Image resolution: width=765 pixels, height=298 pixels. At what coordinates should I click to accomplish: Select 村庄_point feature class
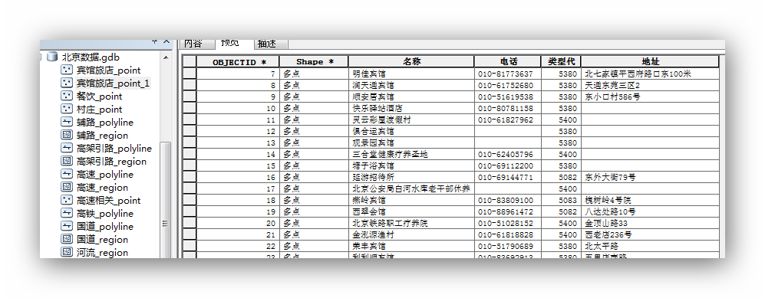(100, 110)
